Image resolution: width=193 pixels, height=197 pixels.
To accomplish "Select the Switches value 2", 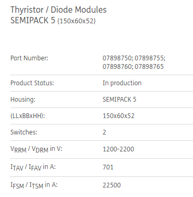I will [x=104, y=132].
